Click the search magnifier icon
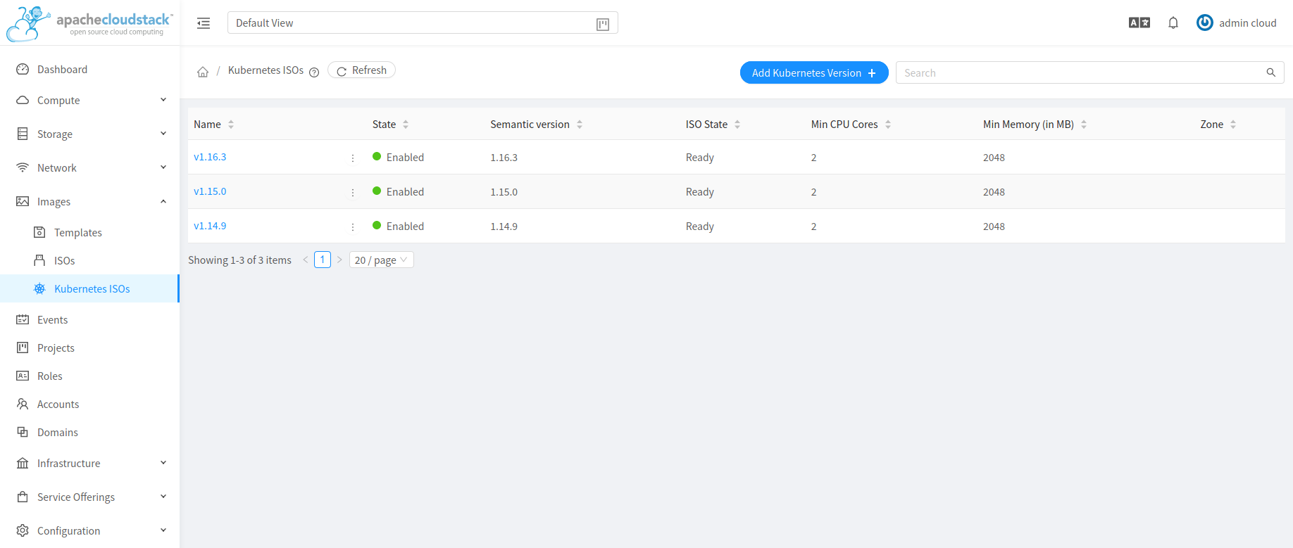Screen dimensions: 1293x548 pyautogui.click(x=1270, y=72)
